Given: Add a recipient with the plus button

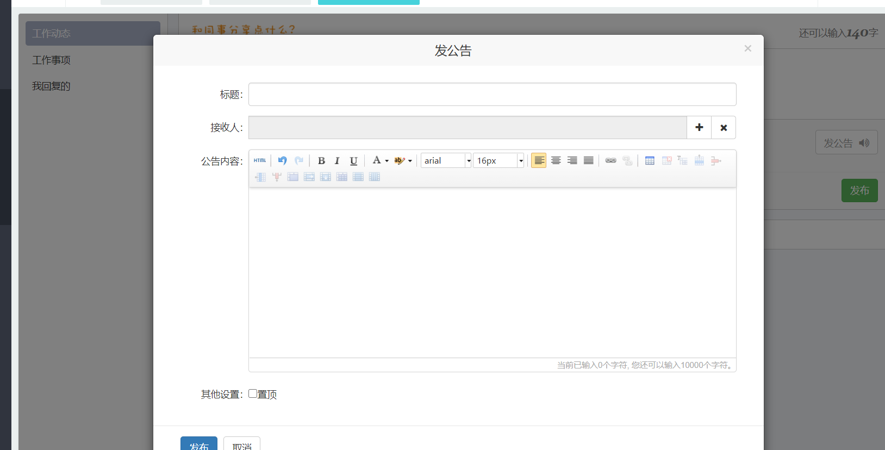Looking at the screenshot, I should tap(699, 127).
